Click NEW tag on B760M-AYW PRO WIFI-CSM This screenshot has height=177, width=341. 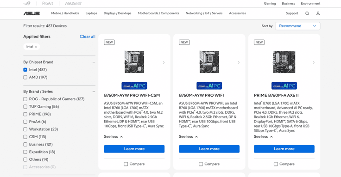tap(109, 43)
